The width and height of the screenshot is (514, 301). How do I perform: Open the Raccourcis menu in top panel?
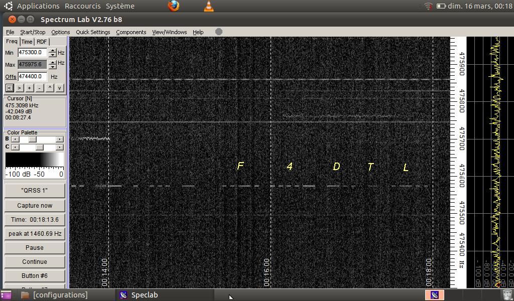pyautogui.click(x=83, y=6)
